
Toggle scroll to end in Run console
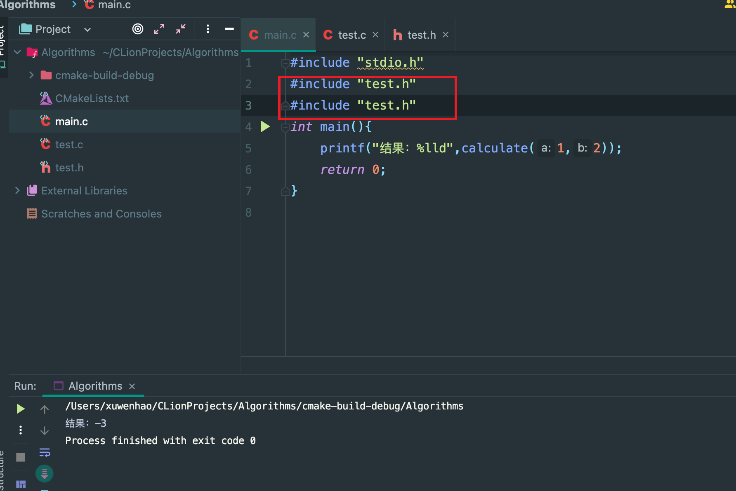coord(45,474)
